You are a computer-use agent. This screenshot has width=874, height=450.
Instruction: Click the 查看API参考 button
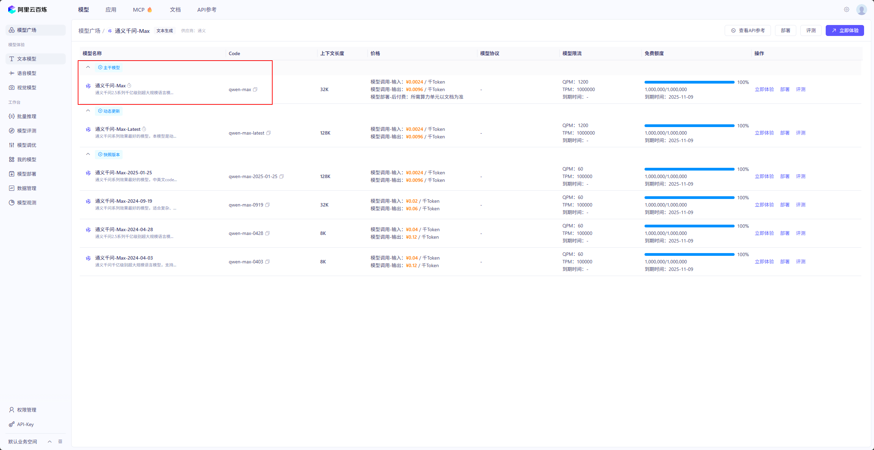[748, 30]
